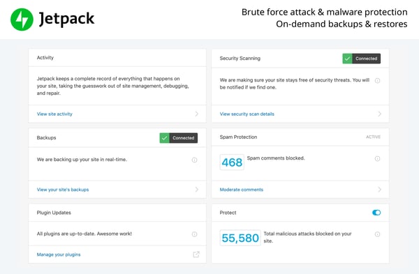This screenshot has width=419, height=274.
Task: Open the external link icon beside Manage plugins
Action: (196, 254)
